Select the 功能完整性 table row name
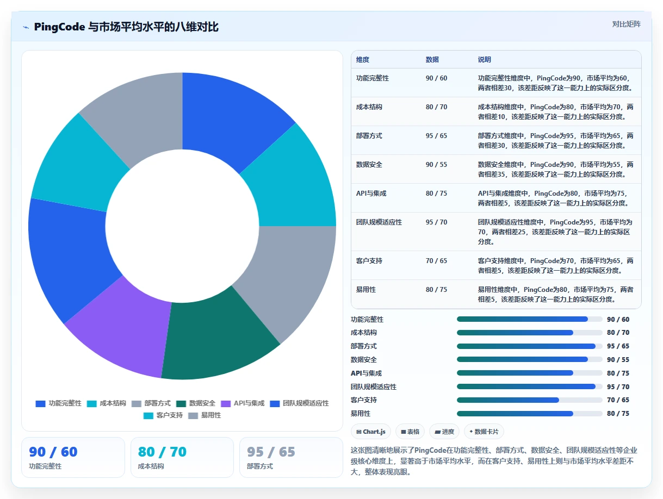Screen dimensions: 663x499 click(373, 78)
